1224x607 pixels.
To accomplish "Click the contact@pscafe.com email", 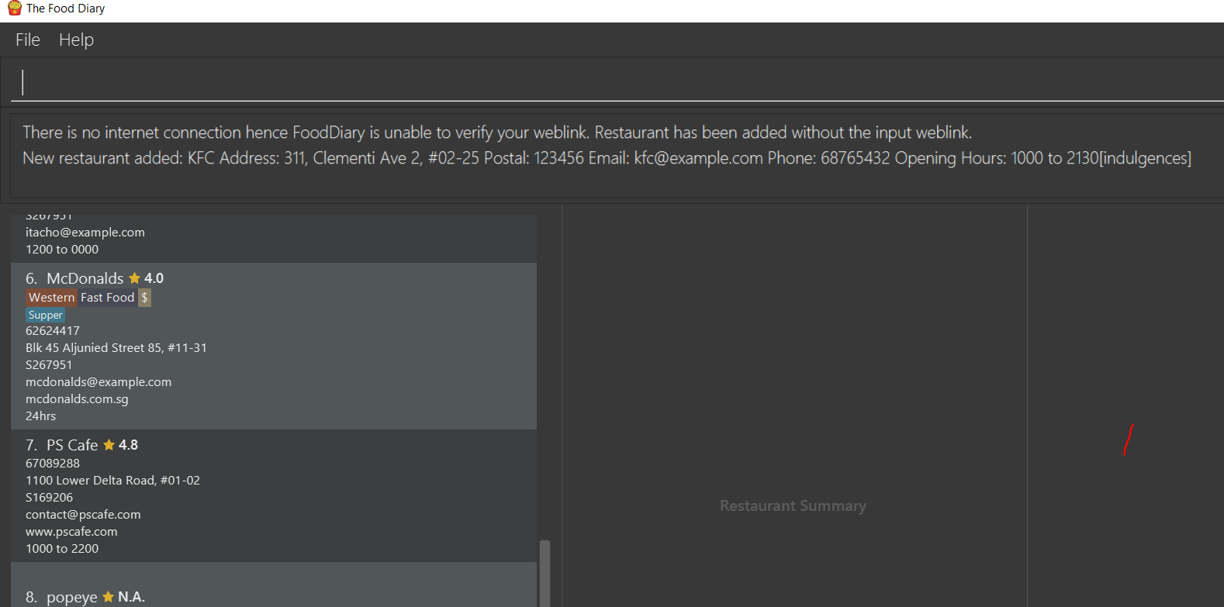I will (x=83, y=515).
